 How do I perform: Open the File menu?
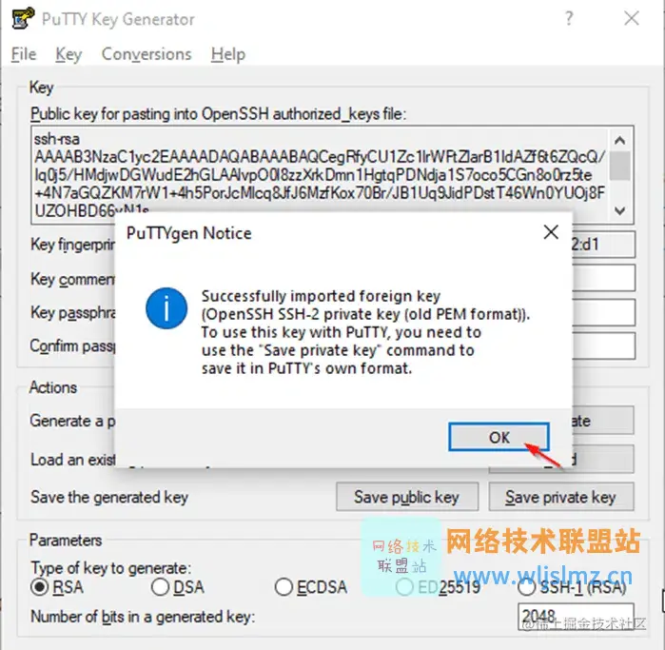point(24,54)
